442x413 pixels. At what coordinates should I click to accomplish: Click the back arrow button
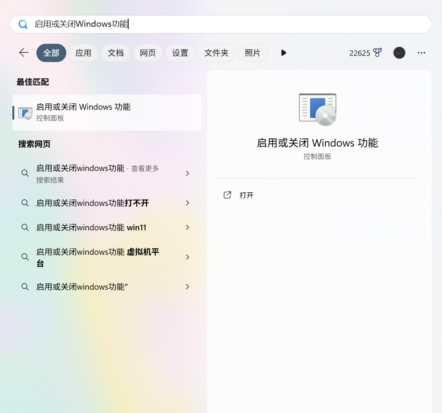pyautogui.click(x=24, y=52)
